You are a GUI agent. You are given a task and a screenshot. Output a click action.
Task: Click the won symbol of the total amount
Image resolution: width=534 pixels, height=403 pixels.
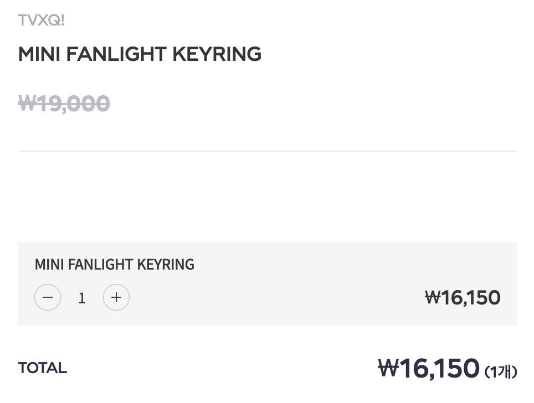point(388,369)
